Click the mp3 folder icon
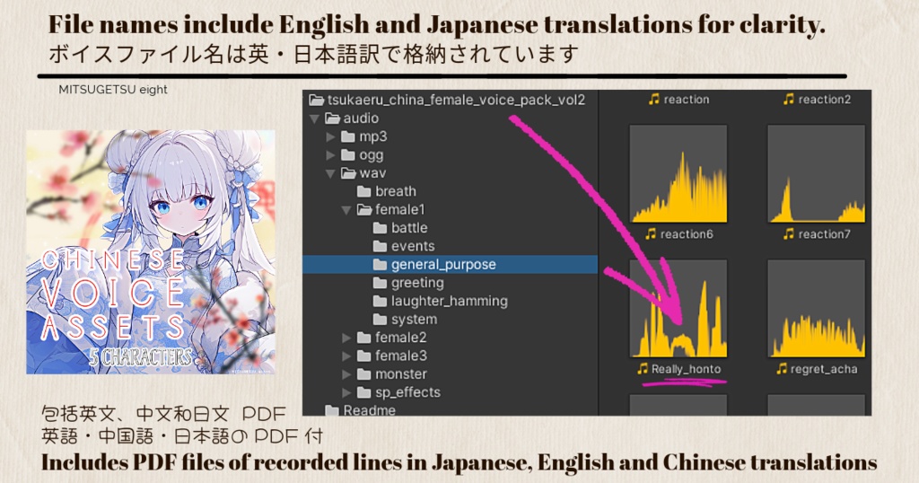This screenshot has width=919, height=483. click(x=348, y=136)
